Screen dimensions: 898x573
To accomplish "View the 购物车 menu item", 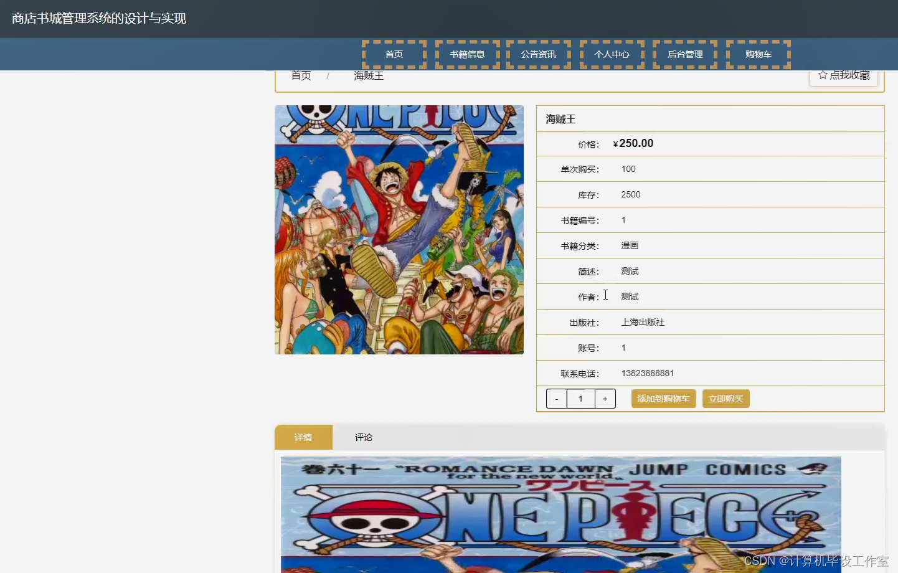I will coord(759,54).
